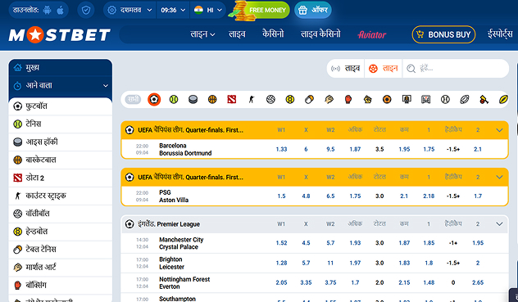Click the shield security icon
This screenshot has width=518, height=302.
click(86, 11)
